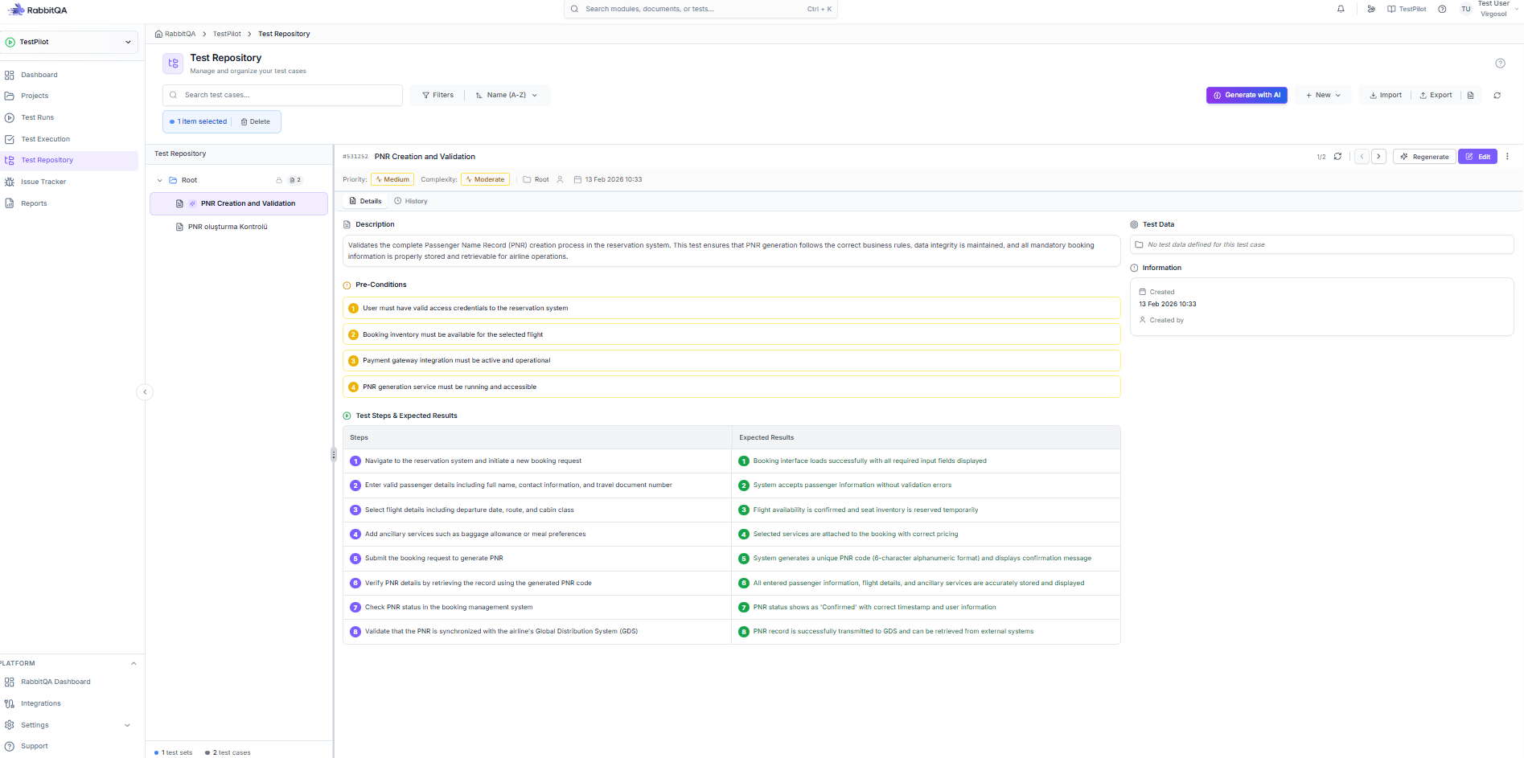Open Dashboard in the sidebar
The width and height of the screenshot is (1524, 758).
(x=69, y=75)
